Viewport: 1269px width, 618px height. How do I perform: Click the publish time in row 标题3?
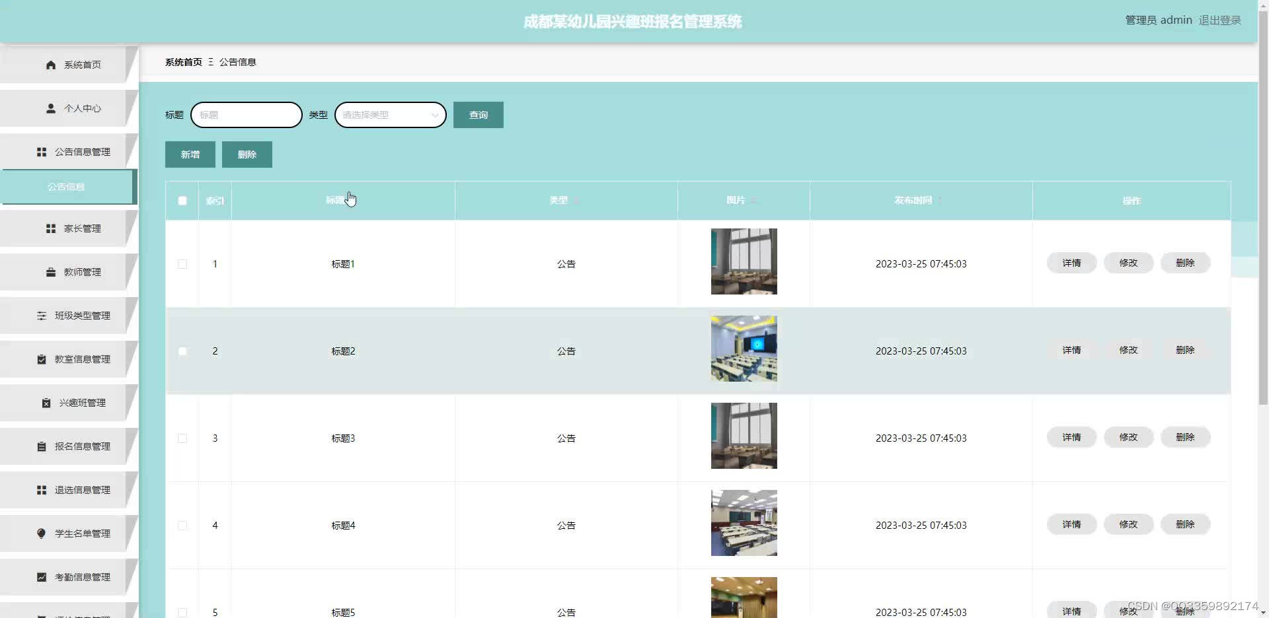921,438
